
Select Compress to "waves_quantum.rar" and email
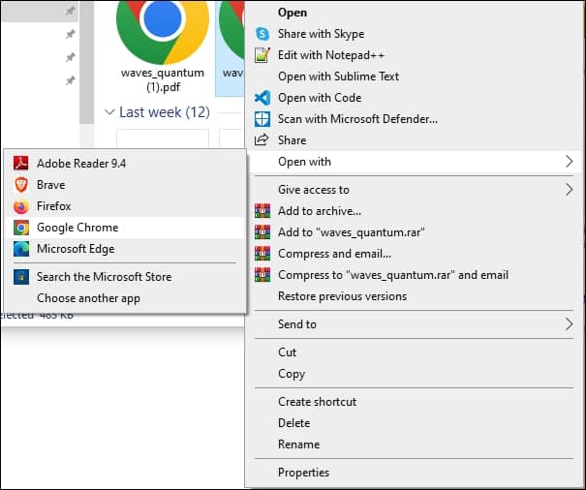[414, 275]
